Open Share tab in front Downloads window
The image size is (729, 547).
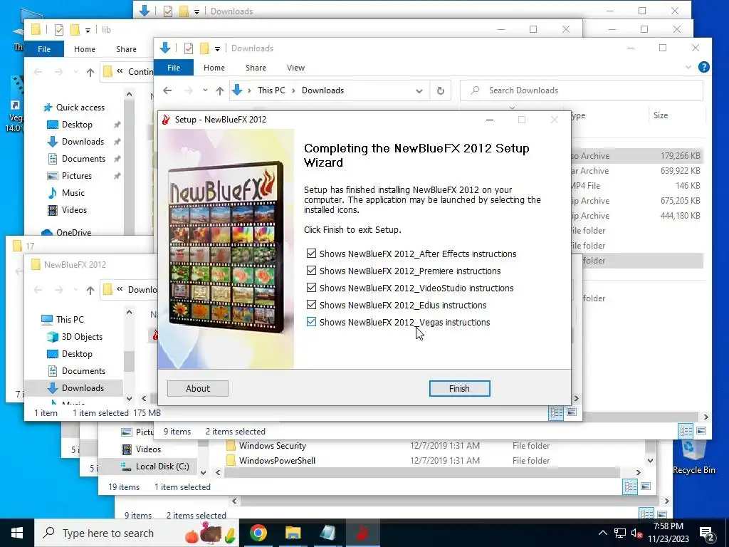click(256, 68)
